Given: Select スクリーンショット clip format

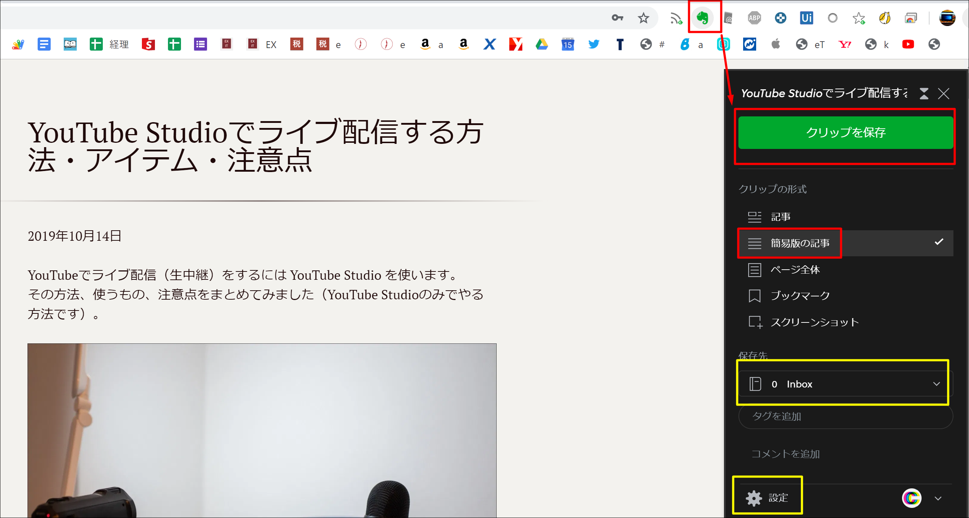Looking at the screenshot, I should coord(845,322).
